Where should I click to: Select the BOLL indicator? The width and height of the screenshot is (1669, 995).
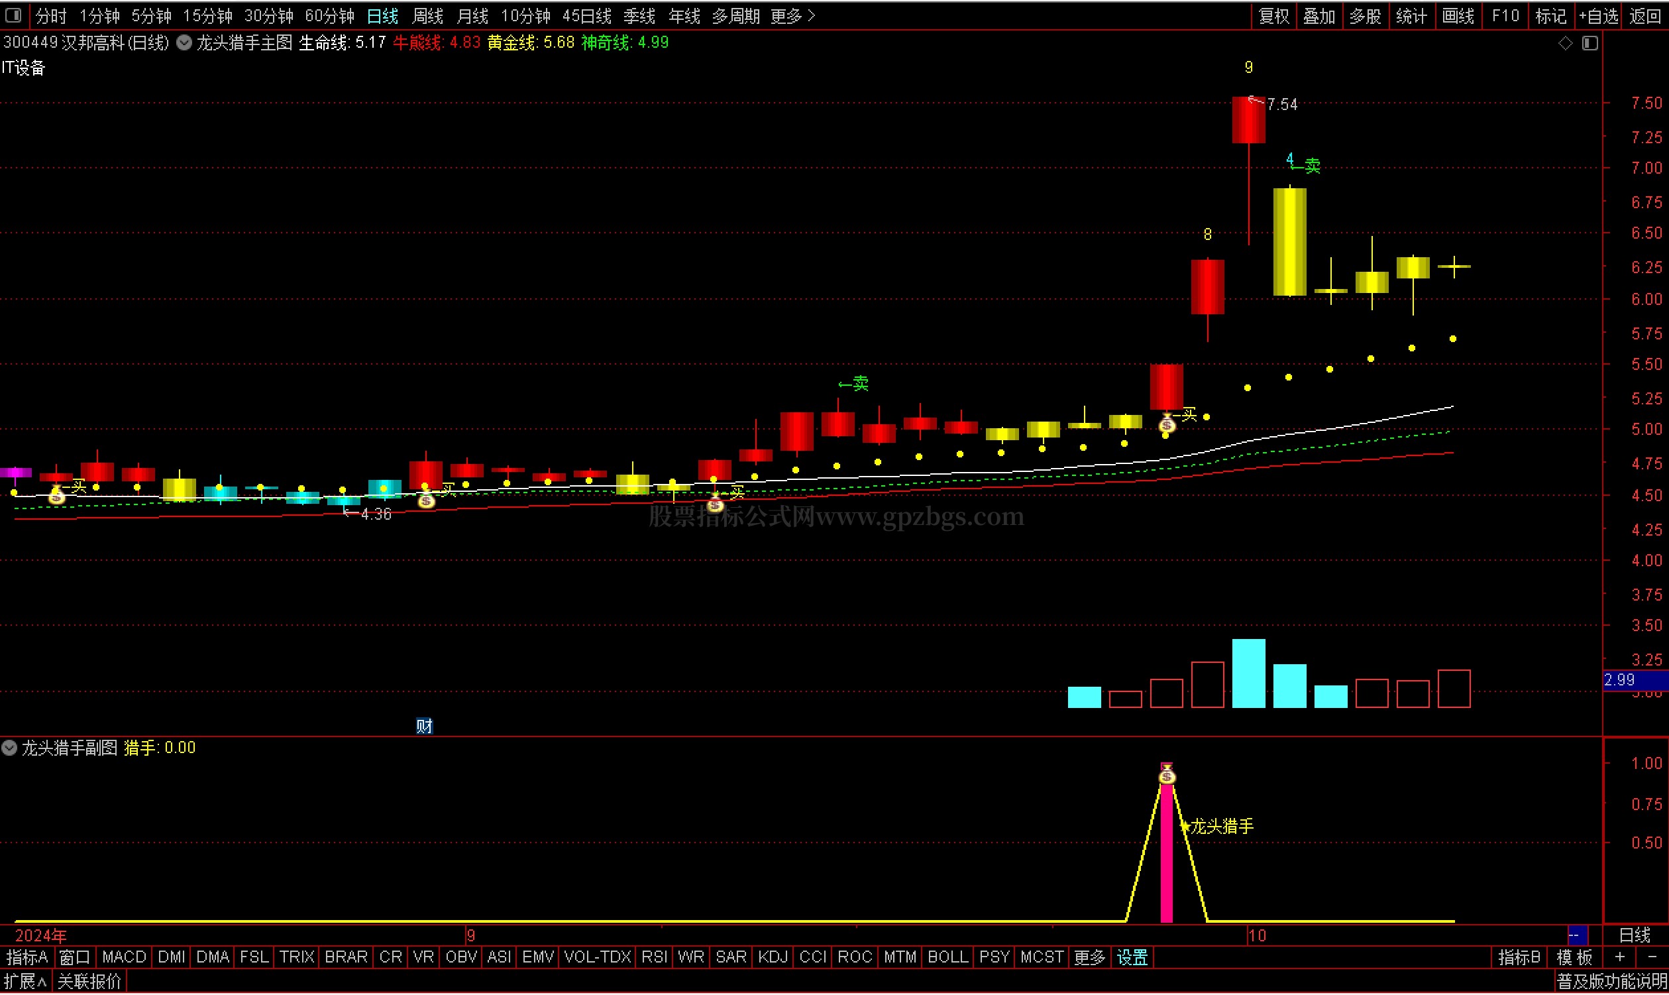pyautogui.click(x=947, y=957)
